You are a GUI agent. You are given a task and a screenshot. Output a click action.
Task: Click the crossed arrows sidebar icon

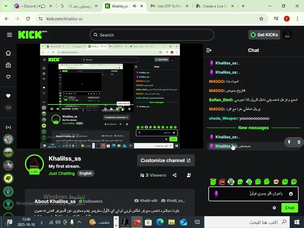click(x=8, y=108)
